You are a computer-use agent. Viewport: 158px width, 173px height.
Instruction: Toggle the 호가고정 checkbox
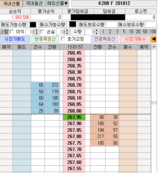[63, 39]
